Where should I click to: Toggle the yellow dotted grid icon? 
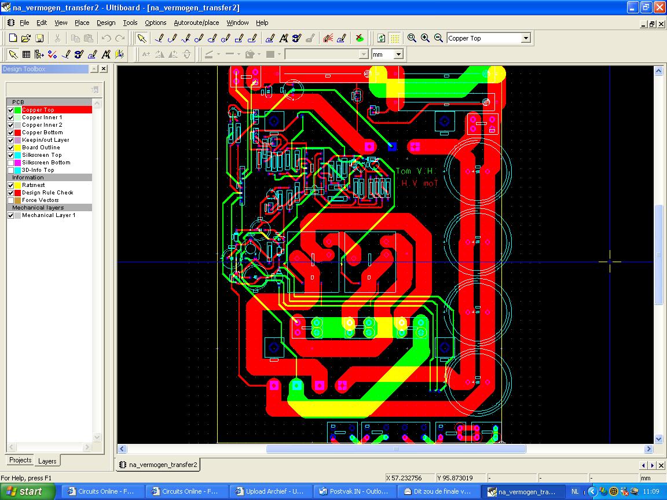click(395, 38)
